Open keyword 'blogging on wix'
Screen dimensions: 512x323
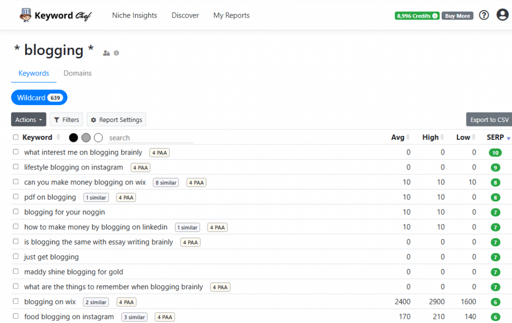coord(50,302)
